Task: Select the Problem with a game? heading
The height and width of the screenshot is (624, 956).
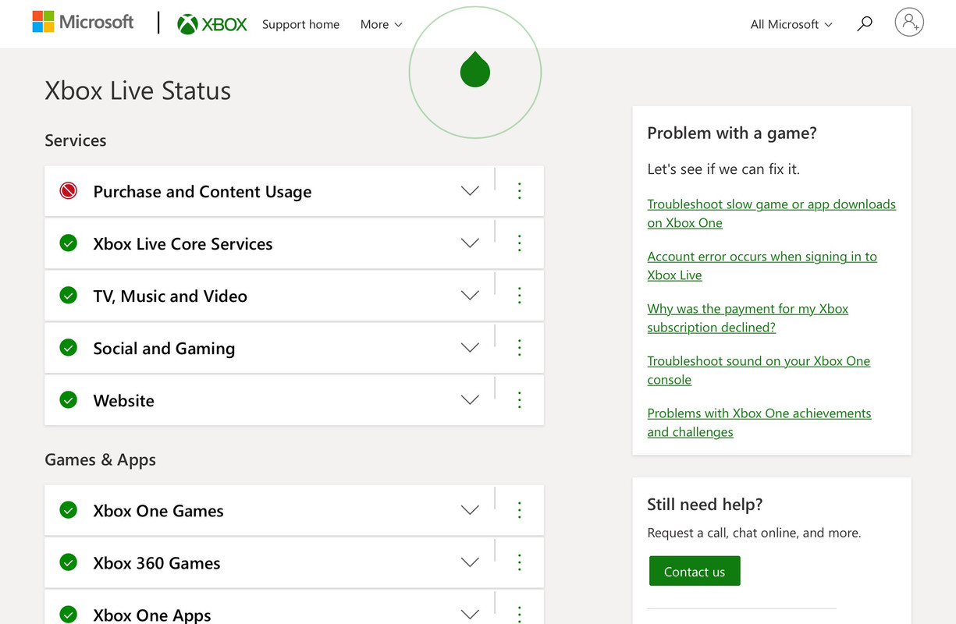Action: click(732, 133)
